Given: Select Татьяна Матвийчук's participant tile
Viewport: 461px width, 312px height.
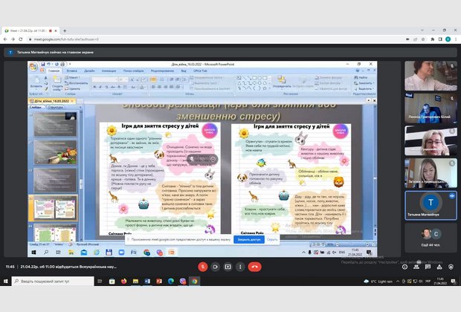Looking at the screenshot, I should pyautogui.click(x=430, y=204).
